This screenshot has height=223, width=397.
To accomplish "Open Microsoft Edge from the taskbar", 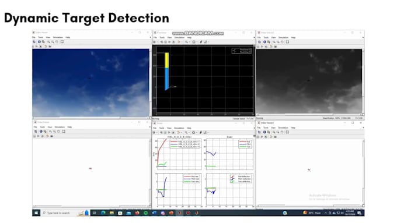I will click(103, 213).
